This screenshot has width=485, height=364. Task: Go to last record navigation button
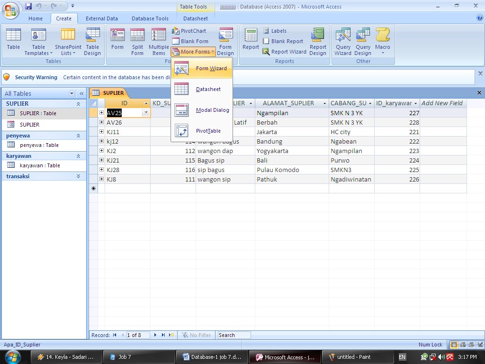[163, 335]
